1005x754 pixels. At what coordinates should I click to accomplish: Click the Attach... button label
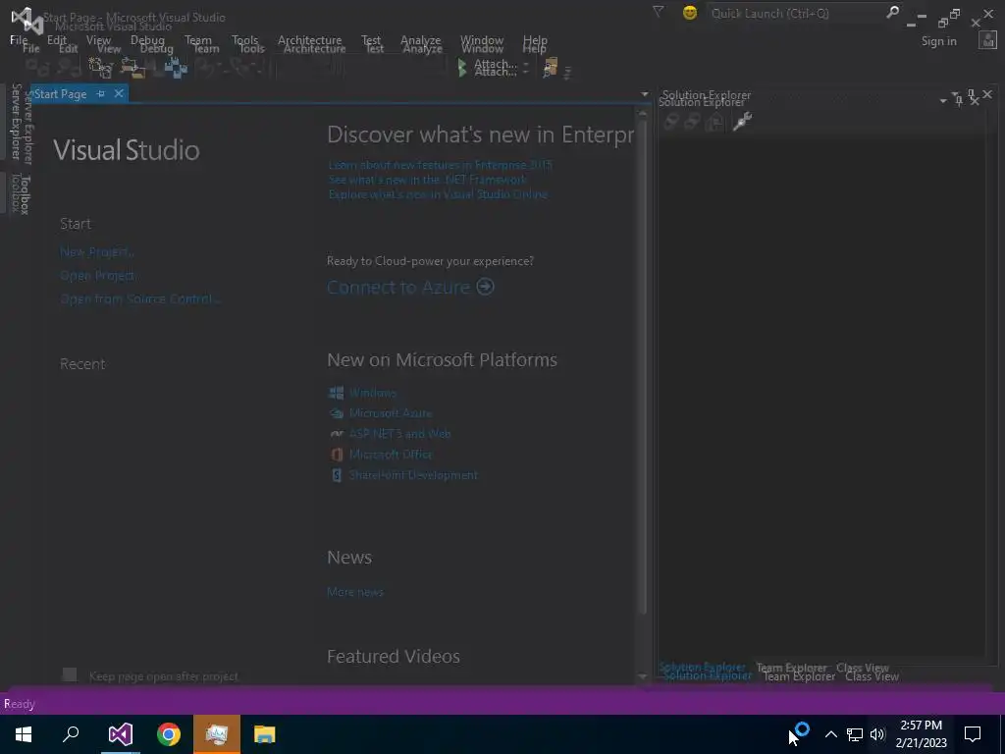[x=495, y=68]
